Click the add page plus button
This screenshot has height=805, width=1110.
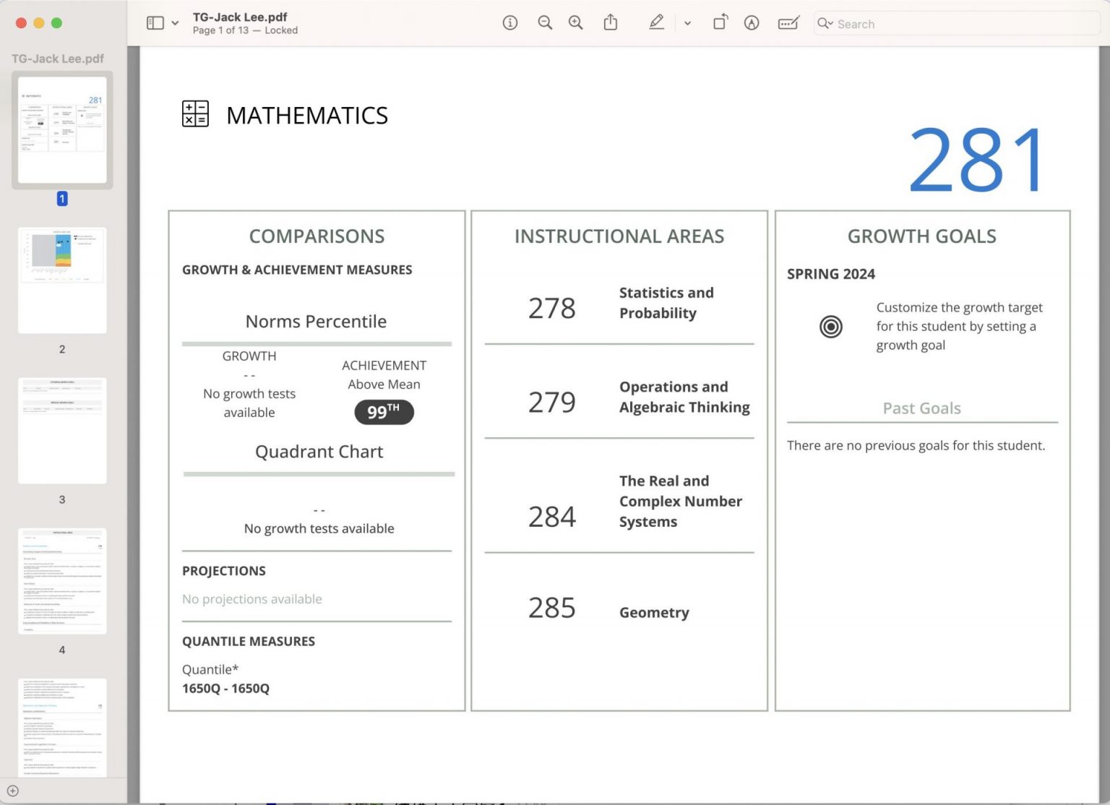pyautogui.click(x=12, y=791)
